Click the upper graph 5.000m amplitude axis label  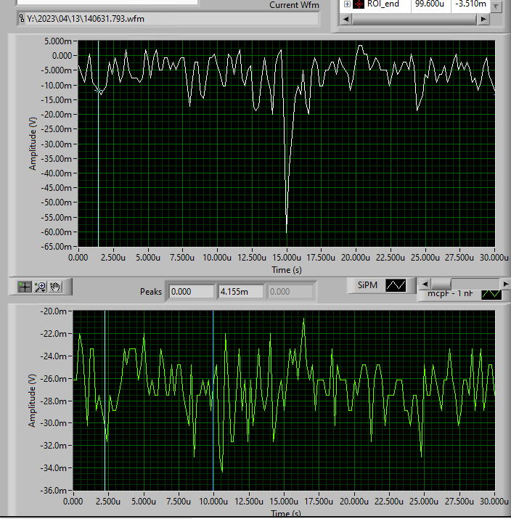(57, 41)
